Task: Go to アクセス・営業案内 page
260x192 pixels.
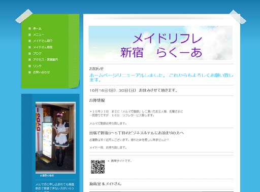Action: [45, 60]
